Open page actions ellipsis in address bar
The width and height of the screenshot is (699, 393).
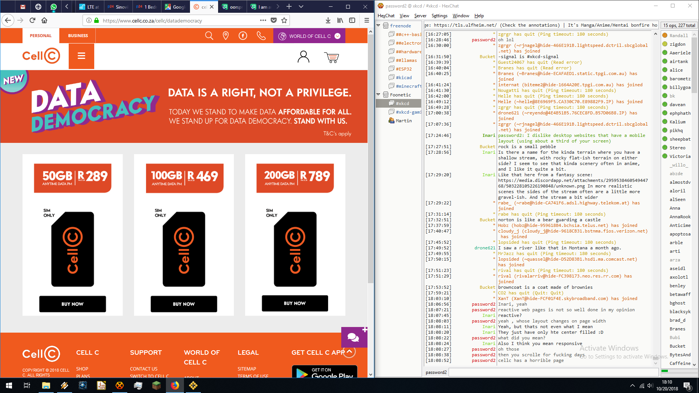263,20
